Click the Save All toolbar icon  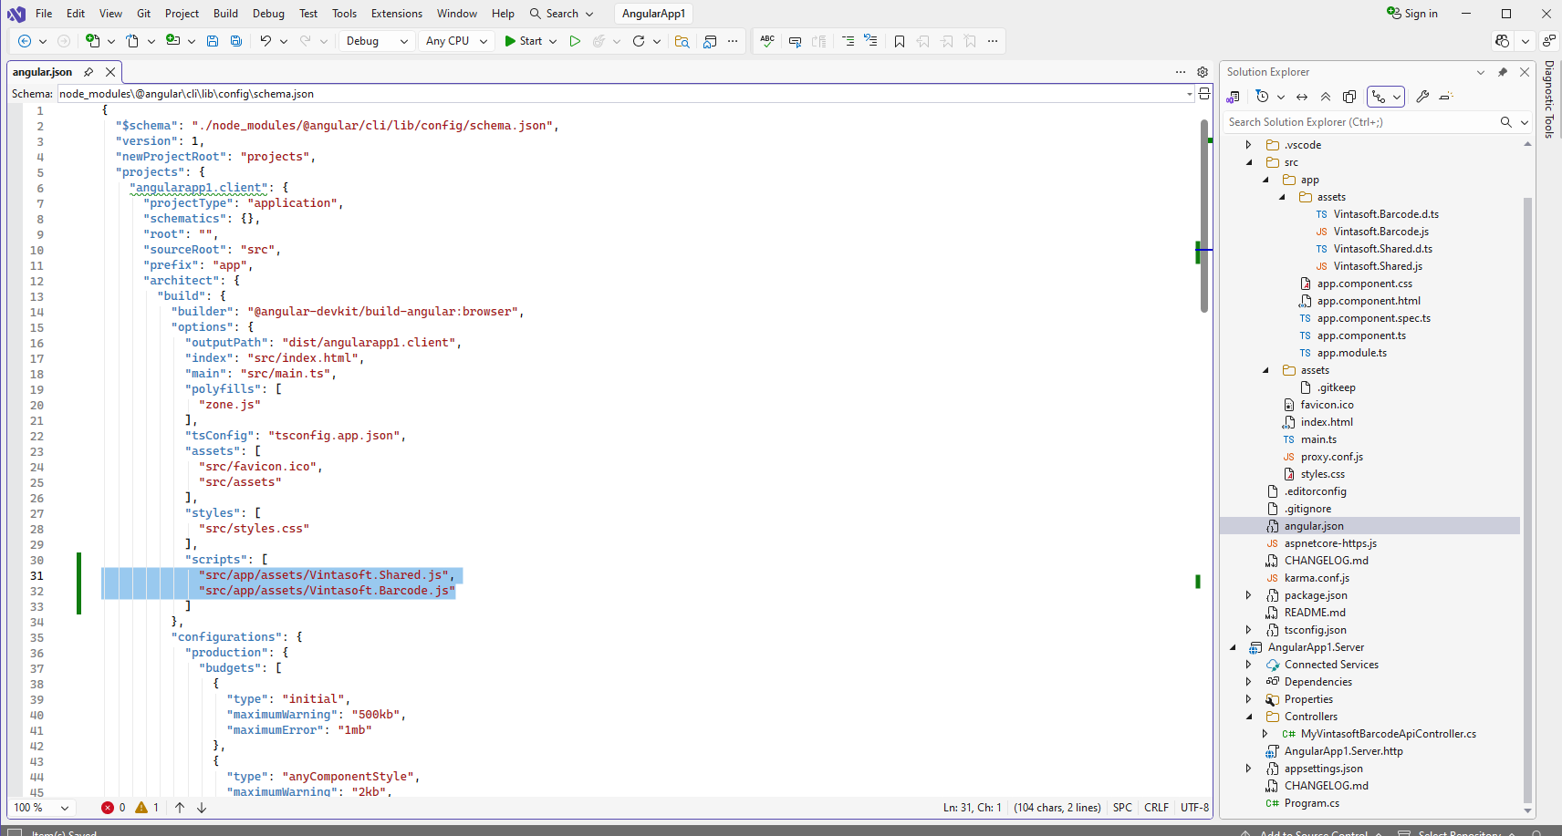point(236,41)
